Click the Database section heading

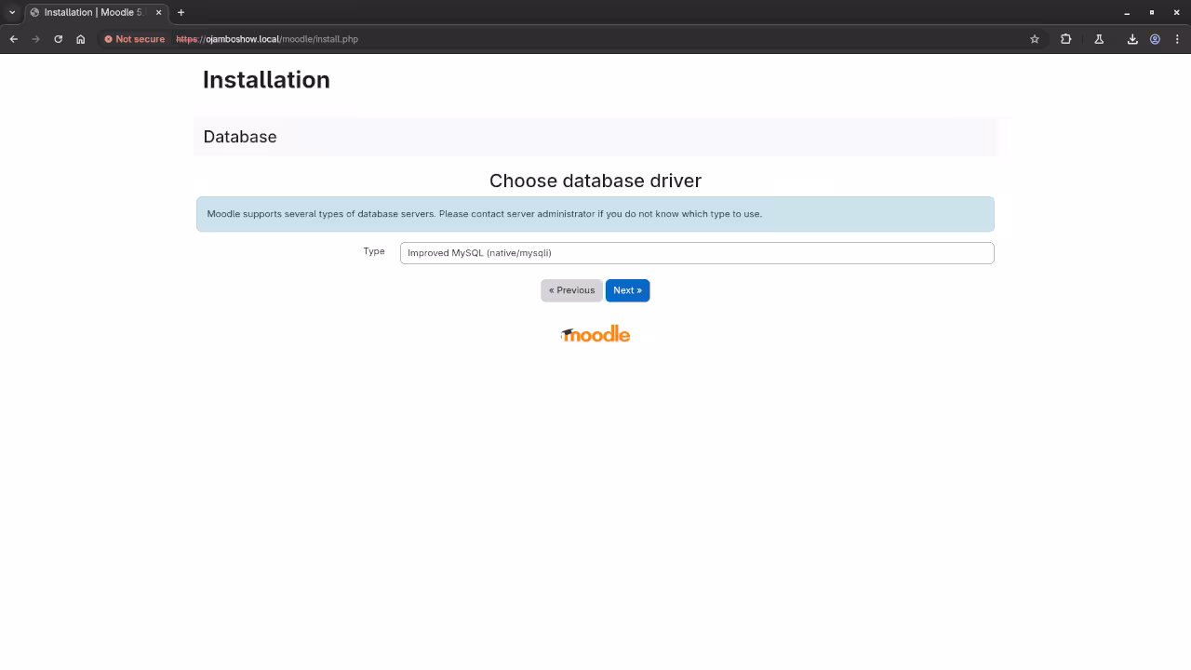240,137
